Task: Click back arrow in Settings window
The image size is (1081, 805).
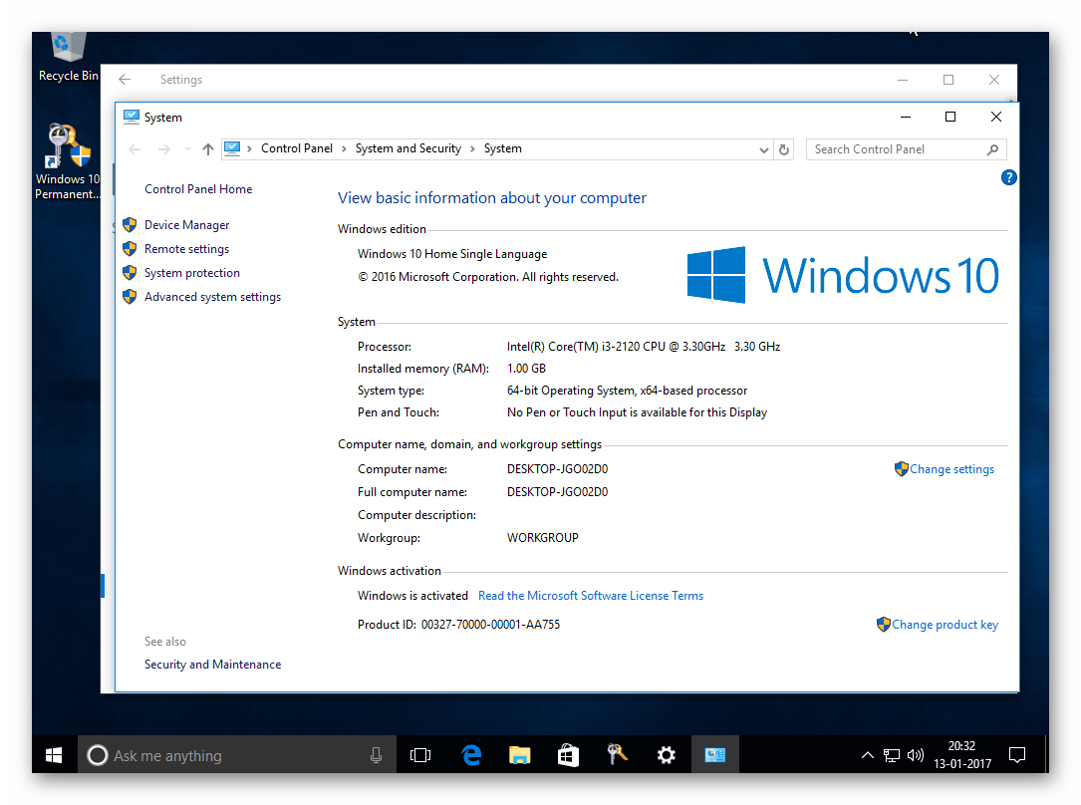Action: click(125, 80)
